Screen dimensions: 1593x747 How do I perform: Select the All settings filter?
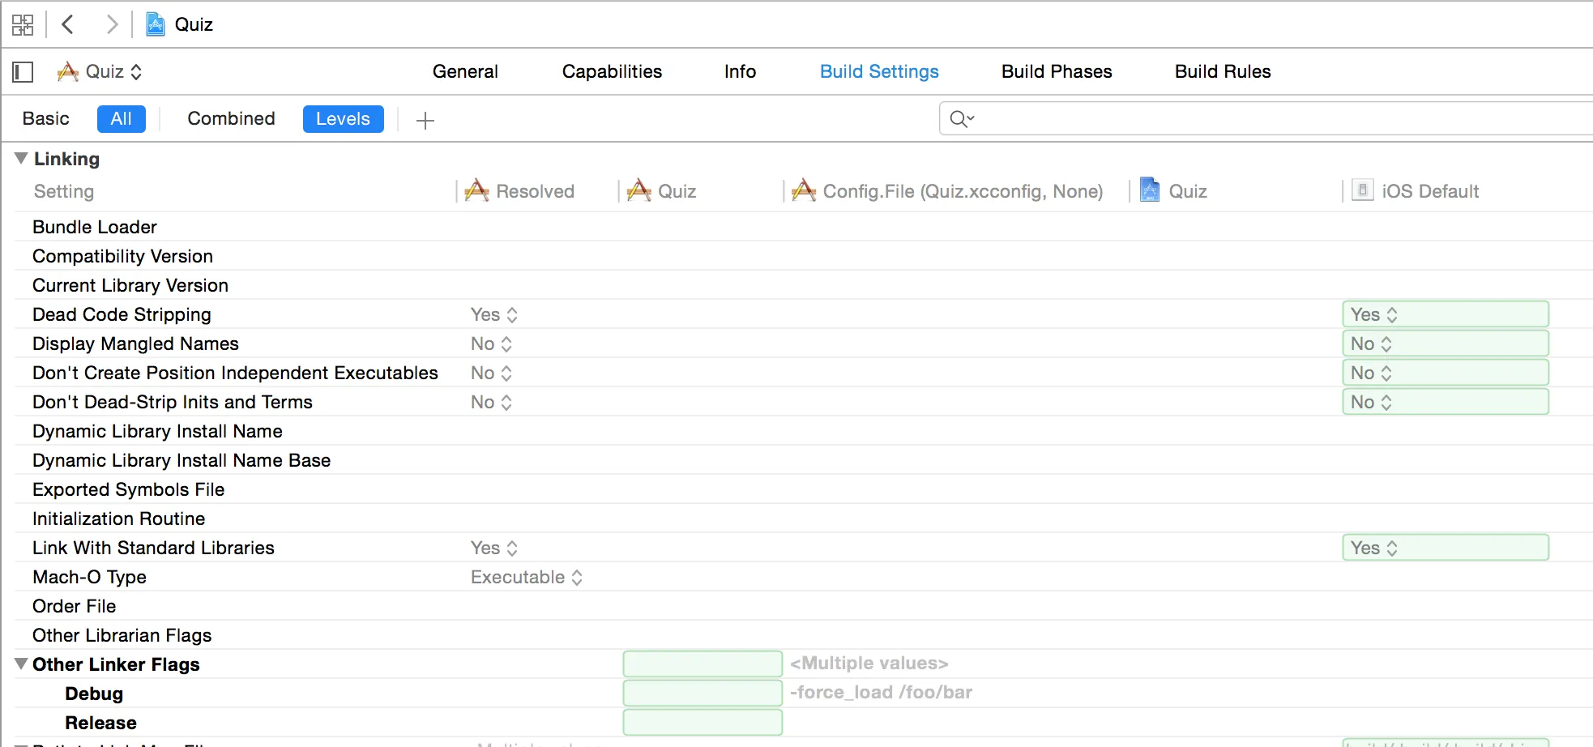pos(121,119)
